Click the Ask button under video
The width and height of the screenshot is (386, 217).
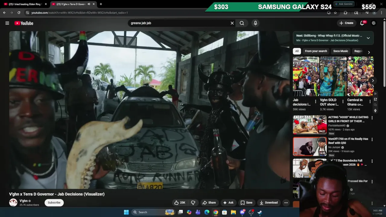[228, 203]
